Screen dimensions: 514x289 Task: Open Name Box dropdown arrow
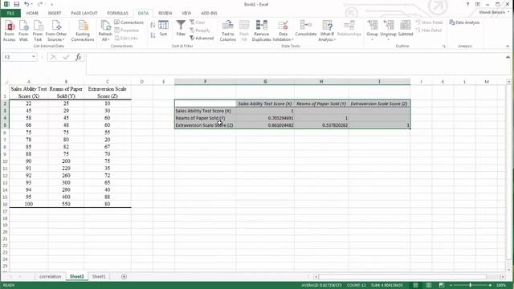tap(34, 57)
